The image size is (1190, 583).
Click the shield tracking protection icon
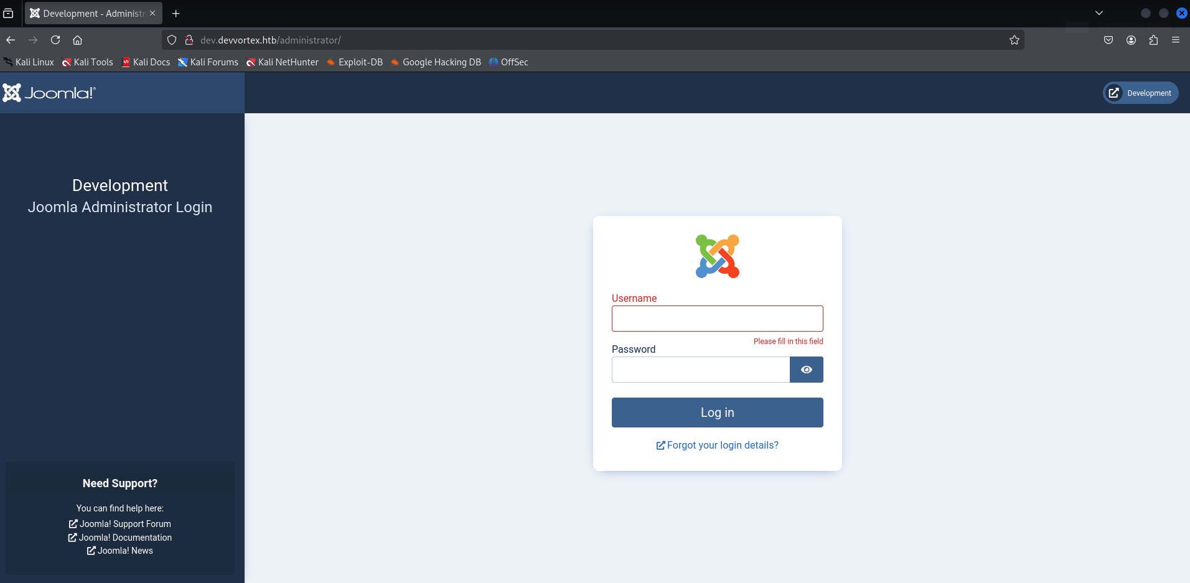click(x=172, y=40)
